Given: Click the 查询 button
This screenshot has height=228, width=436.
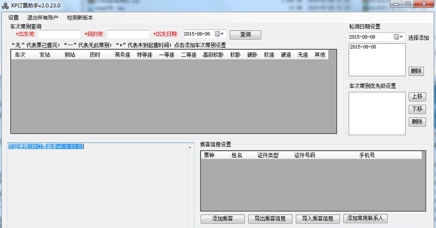Looking at the screenshot, I should click(x=245, y=34).
